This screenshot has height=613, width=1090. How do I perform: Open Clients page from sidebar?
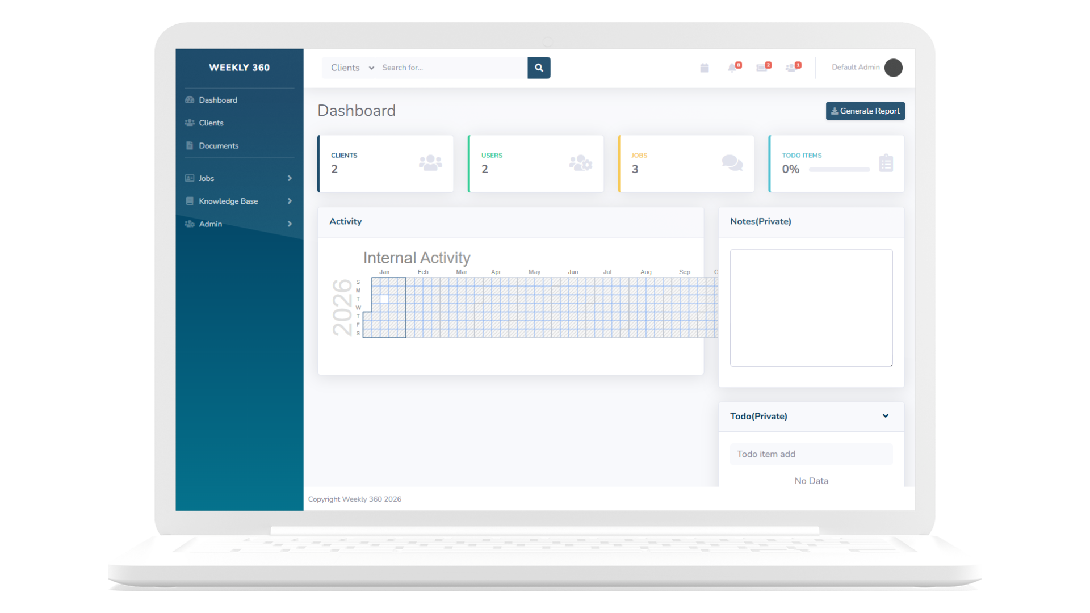point(211,123)
